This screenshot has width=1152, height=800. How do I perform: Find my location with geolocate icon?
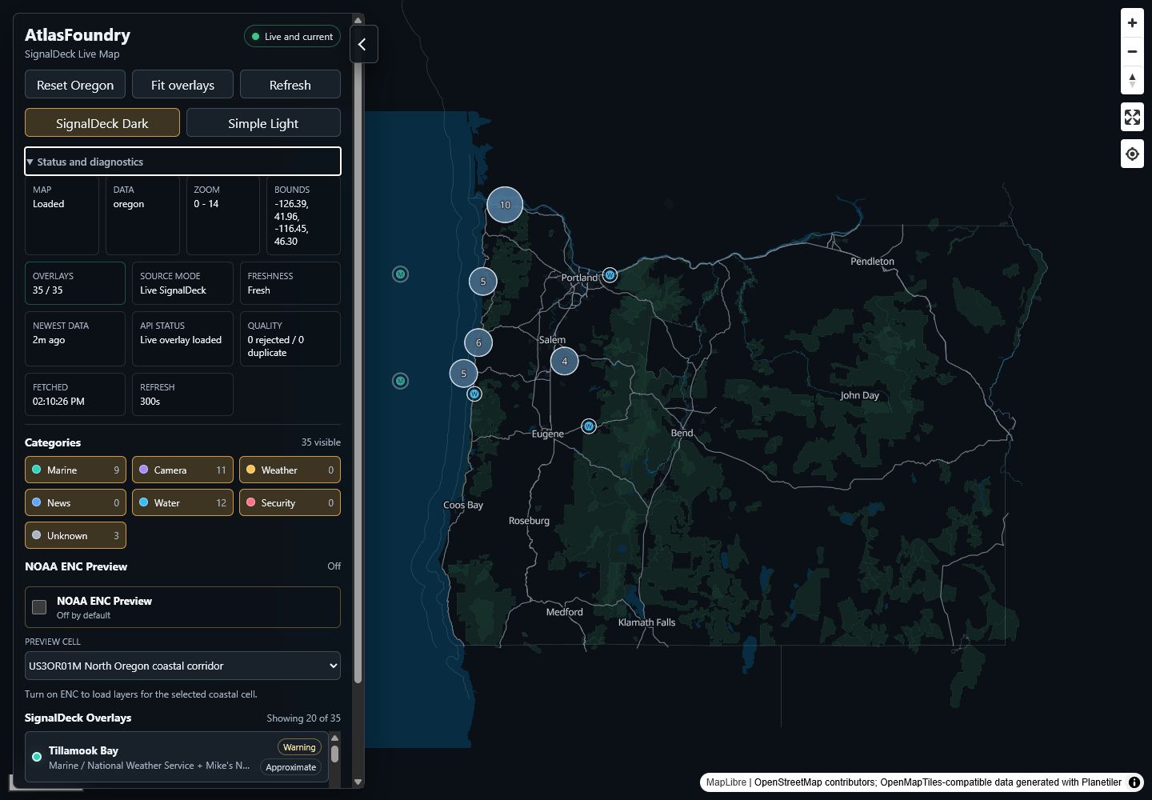tap(1132, 154)
